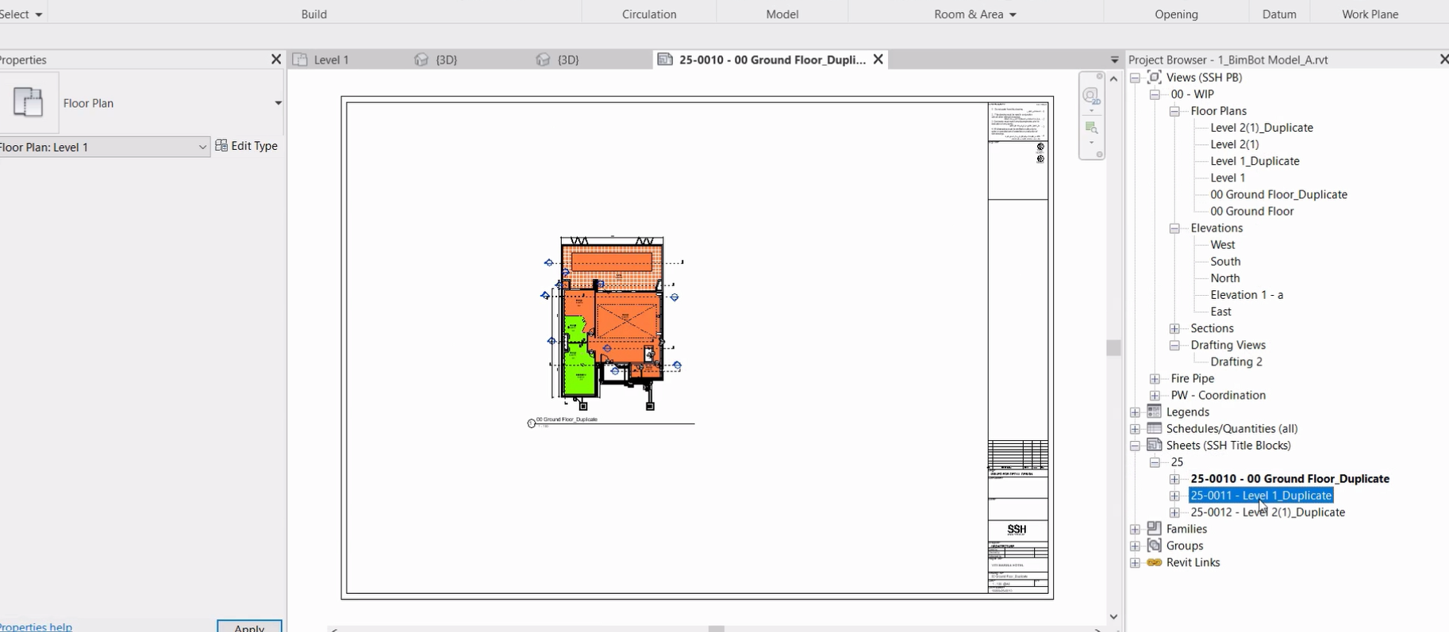Open the Select panel dropdown
Viewport: 1449px width, 632px height.
[22, 14]
